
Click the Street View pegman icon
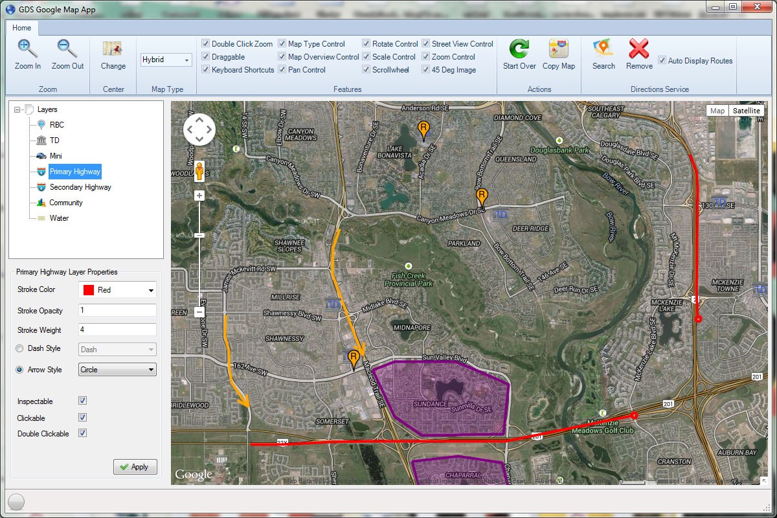pyautogui.click(x=199, y=170)
